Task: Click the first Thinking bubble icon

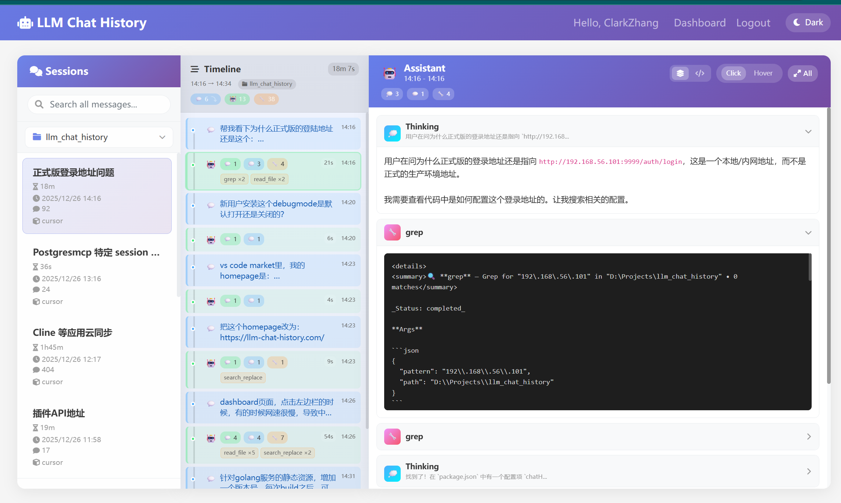Action: click(x=392, y=133)
